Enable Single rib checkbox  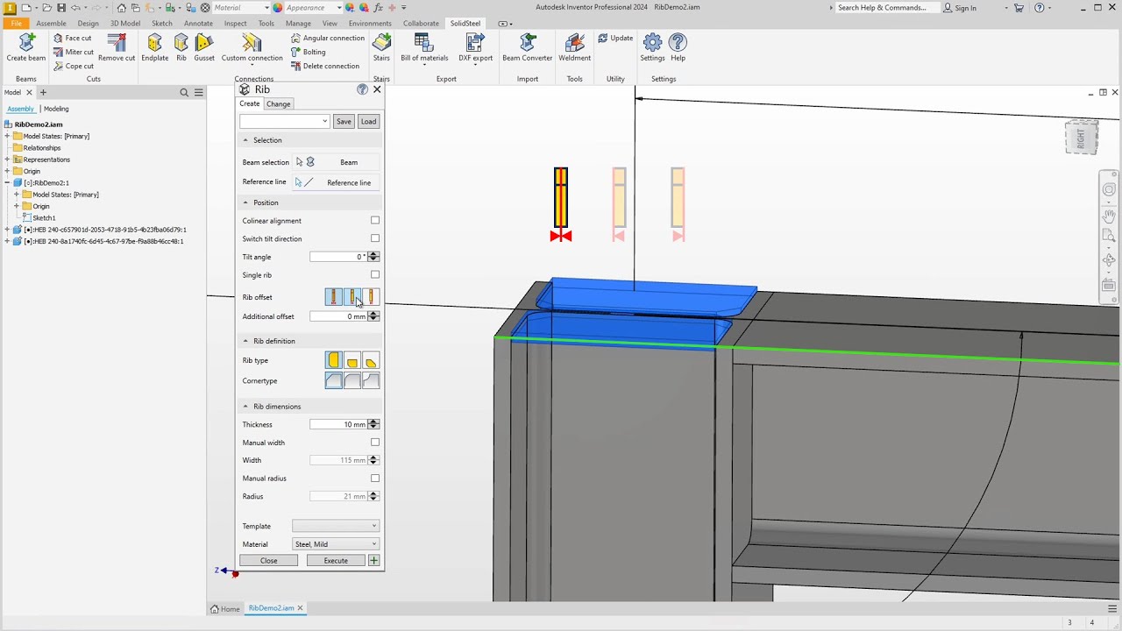375,274
